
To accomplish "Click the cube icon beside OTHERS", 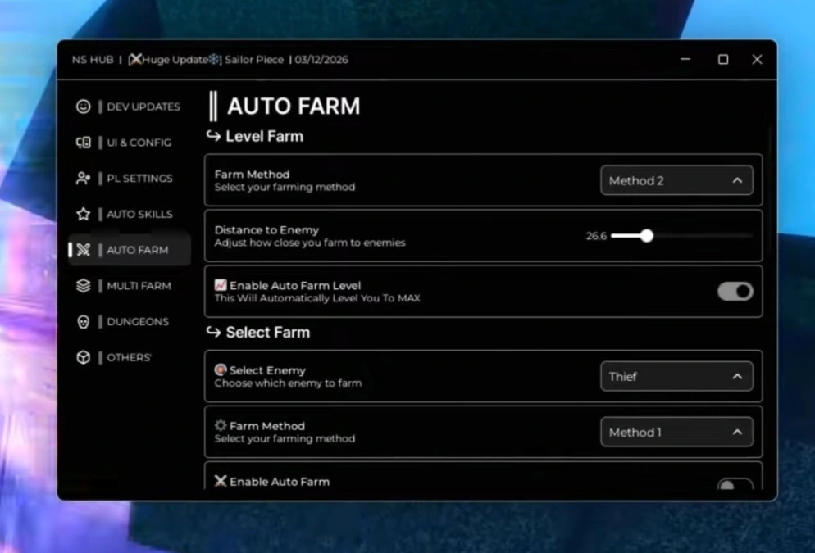I will pos(83,357).
